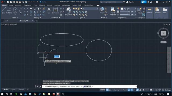Select the Dimension tool

pyautogui.click(x=56, y=11)
